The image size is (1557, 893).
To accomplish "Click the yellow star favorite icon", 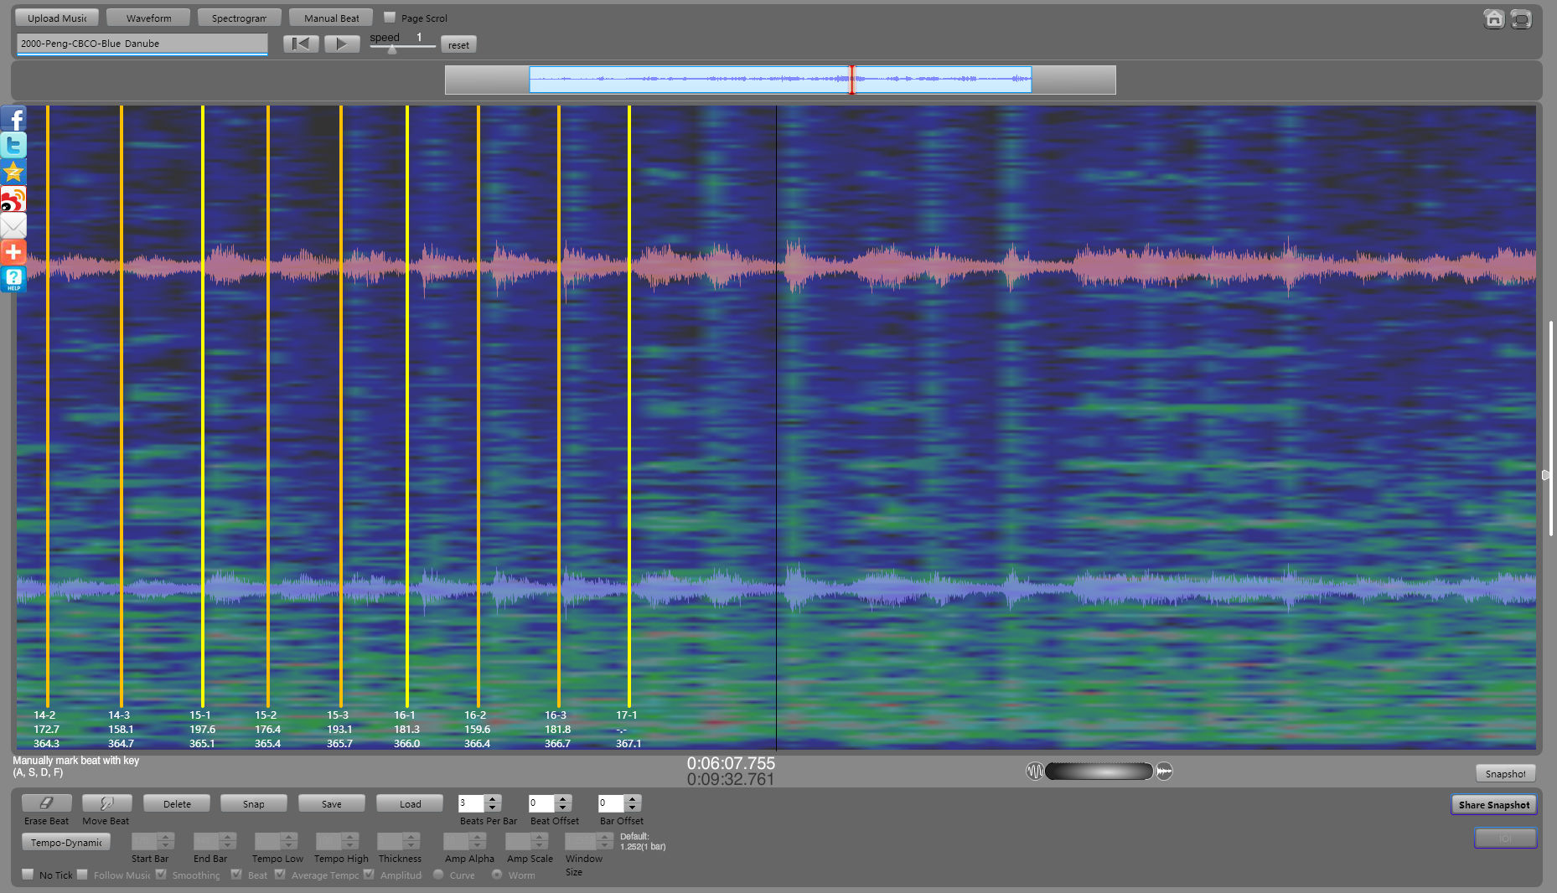I will [13, 173].
